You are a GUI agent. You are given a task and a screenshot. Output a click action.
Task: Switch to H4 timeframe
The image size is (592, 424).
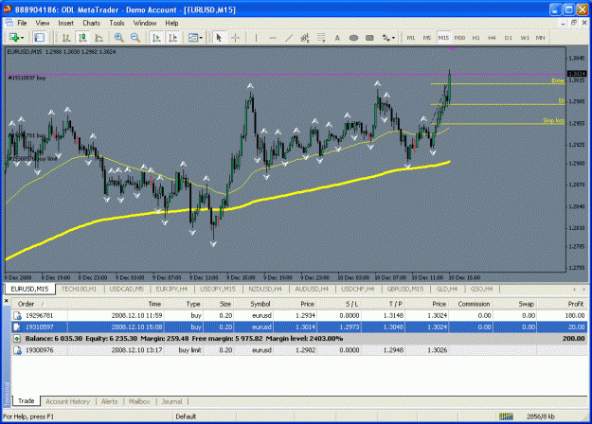[492, 38]
